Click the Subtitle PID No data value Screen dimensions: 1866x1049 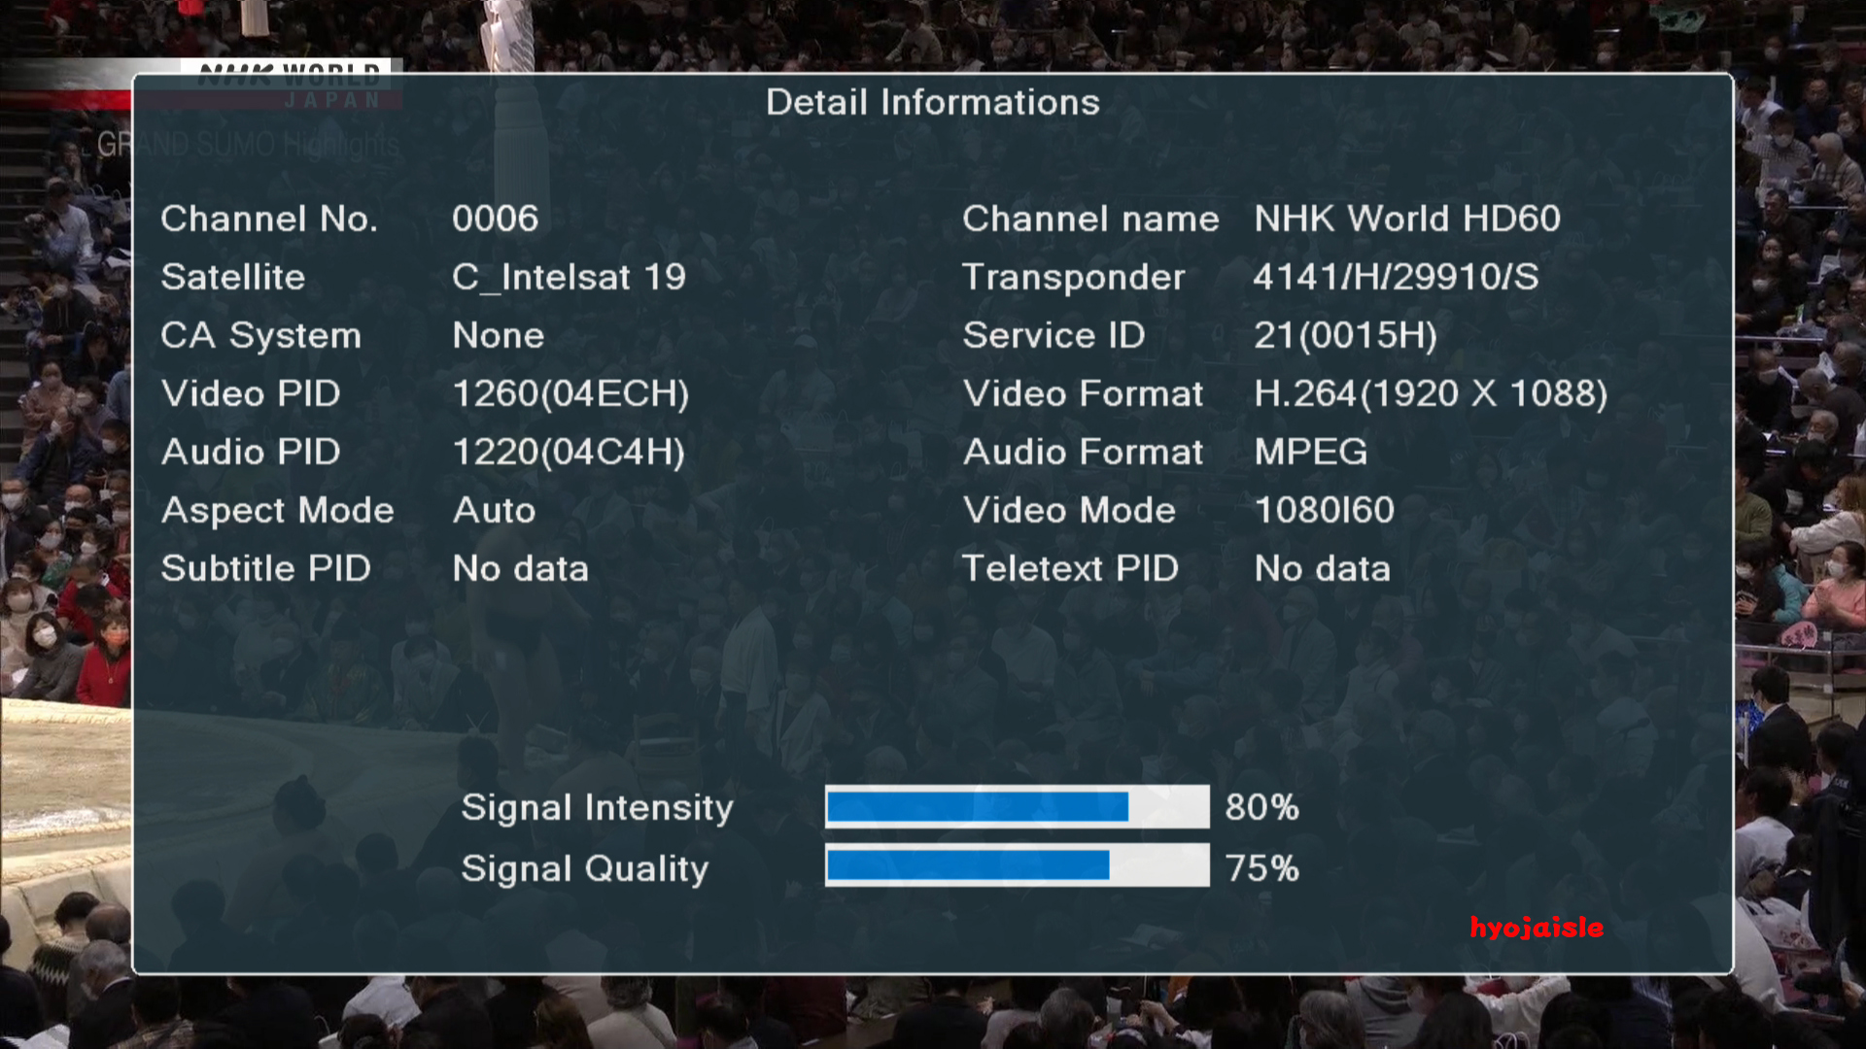(520, 569)
